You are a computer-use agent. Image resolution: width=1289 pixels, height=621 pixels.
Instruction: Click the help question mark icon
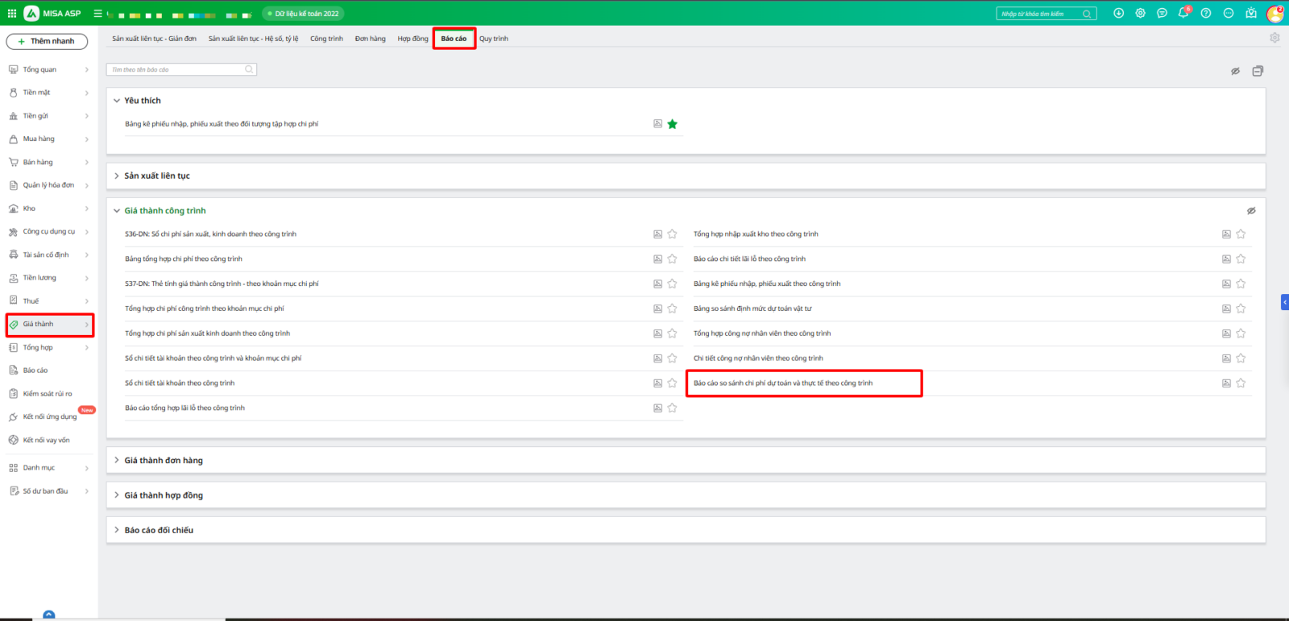tap(1205, 13)
